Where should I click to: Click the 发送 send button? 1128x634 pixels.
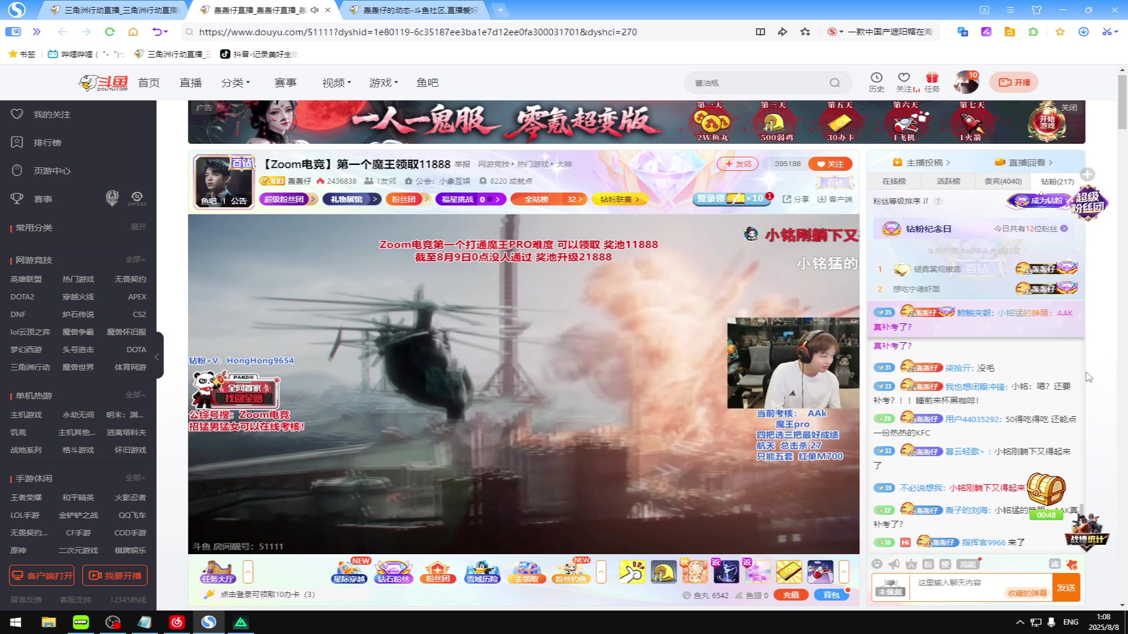[1066, 588]
